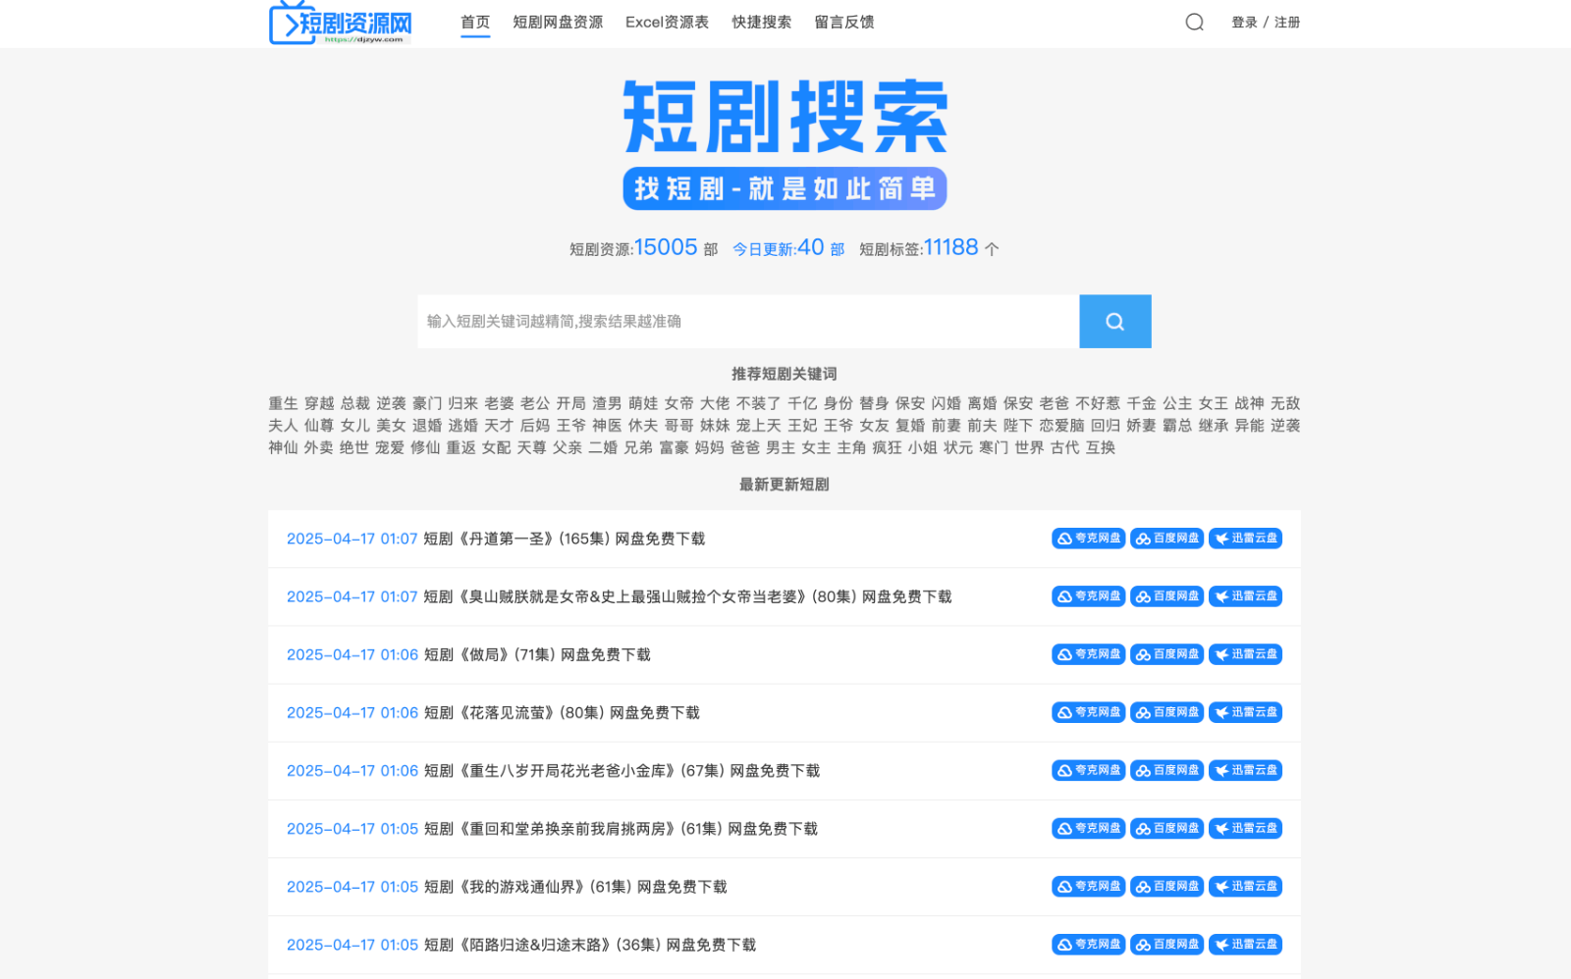Screen dimensions: 1571x979
Task: Select recommended keyword 总裁
Action: (354, 403)
